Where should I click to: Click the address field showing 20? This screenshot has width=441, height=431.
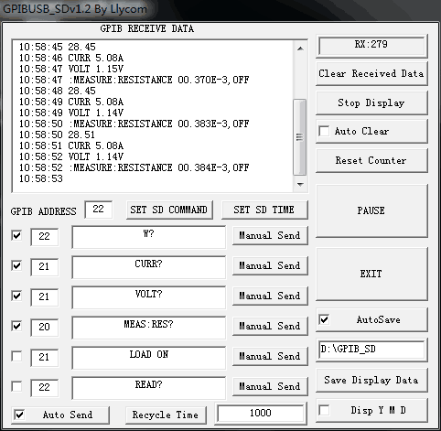(x=44, y=327)
